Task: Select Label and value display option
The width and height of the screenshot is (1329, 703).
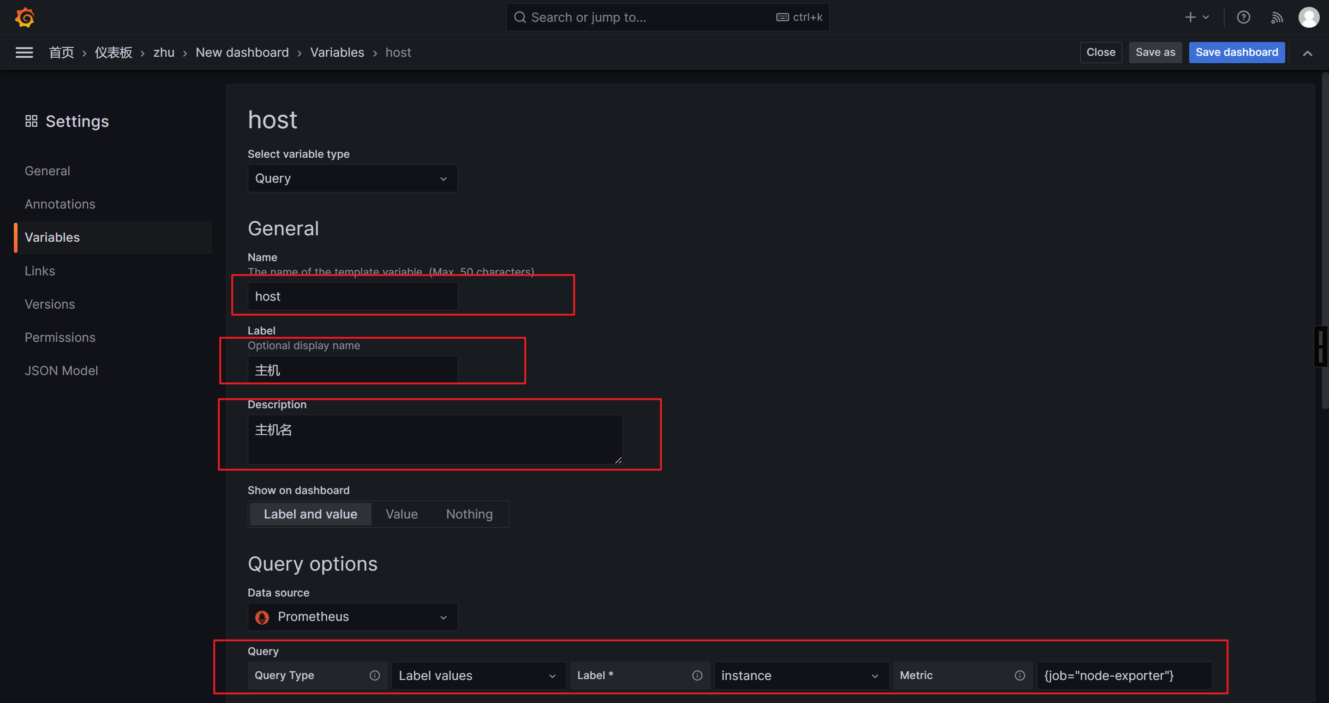Action: coord(310,514)
